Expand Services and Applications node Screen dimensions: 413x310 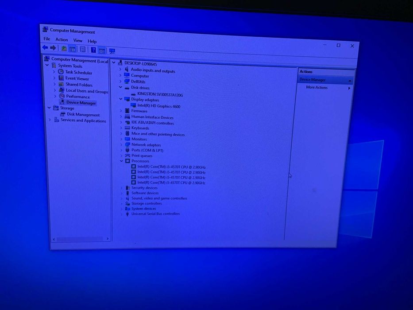tap(50, 120)
